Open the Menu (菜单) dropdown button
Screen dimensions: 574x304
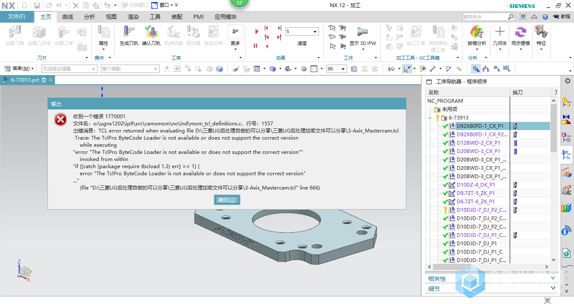(x=19, y=69)
